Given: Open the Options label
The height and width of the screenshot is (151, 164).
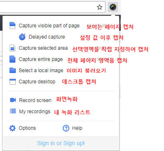Looking at the screenshot, I should click(x=27, y=128).
